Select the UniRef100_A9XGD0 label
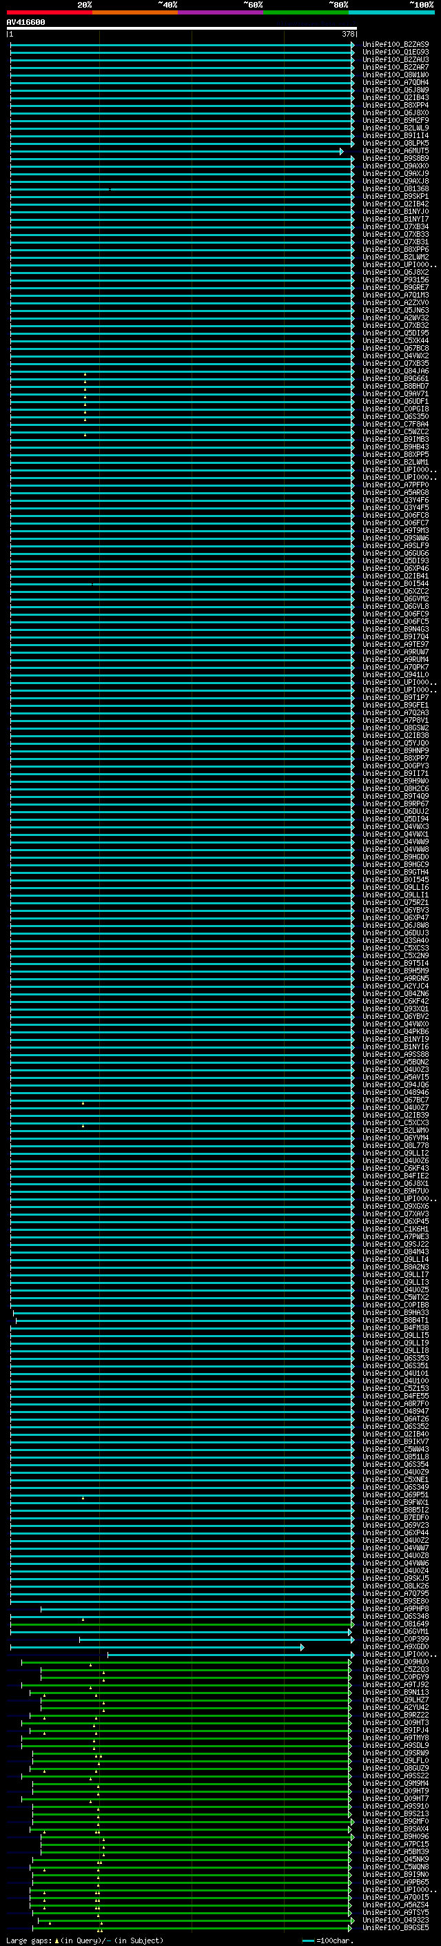 pyautogui.click(x=396, y=1646)
